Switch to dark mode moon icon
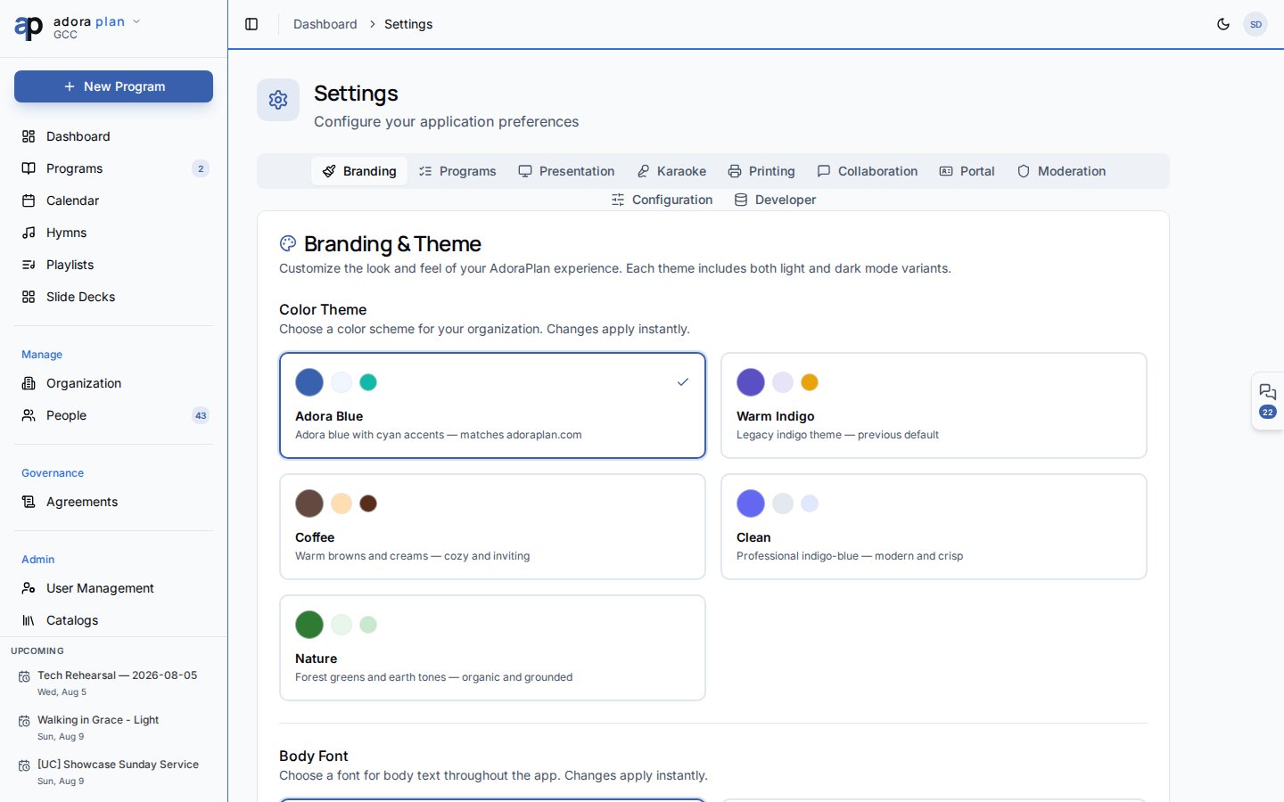This screenshot has height=802, width=1284. pyautogui.click(x=1223, y=24)
